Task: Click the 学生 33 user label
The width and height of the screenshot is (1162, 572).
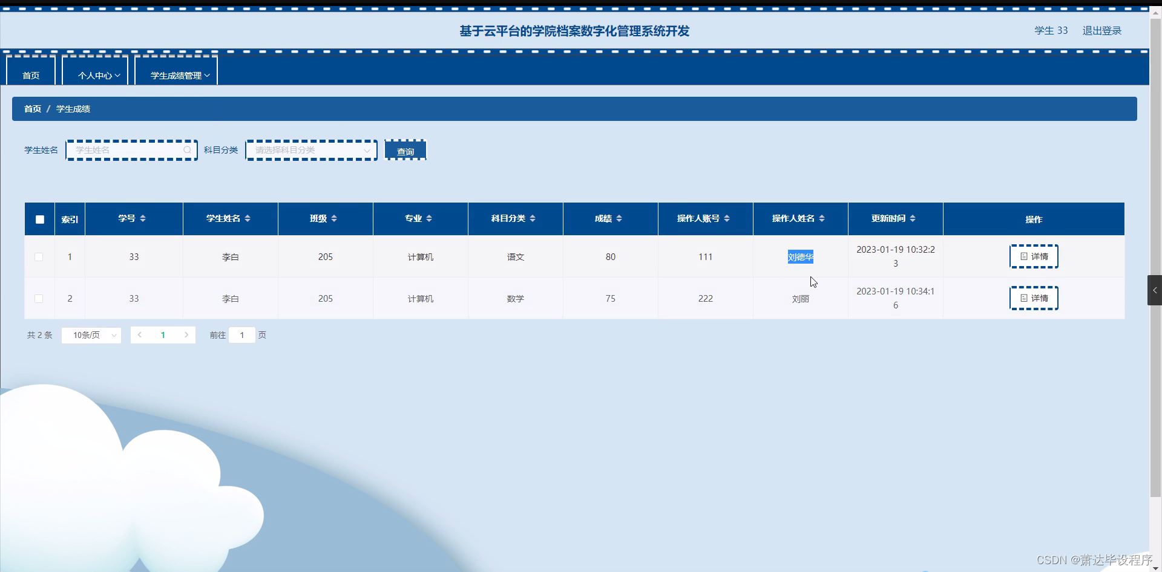Action: point(1051,30)
